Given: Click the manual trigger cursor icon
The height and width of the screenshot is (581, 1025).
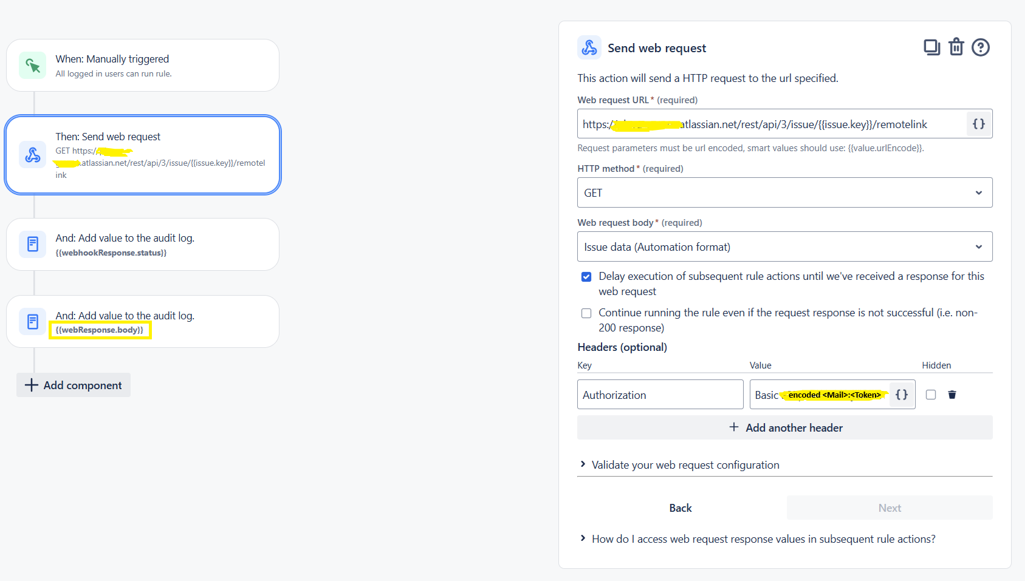Looking at the screenshot, I should tap(33, 66).
